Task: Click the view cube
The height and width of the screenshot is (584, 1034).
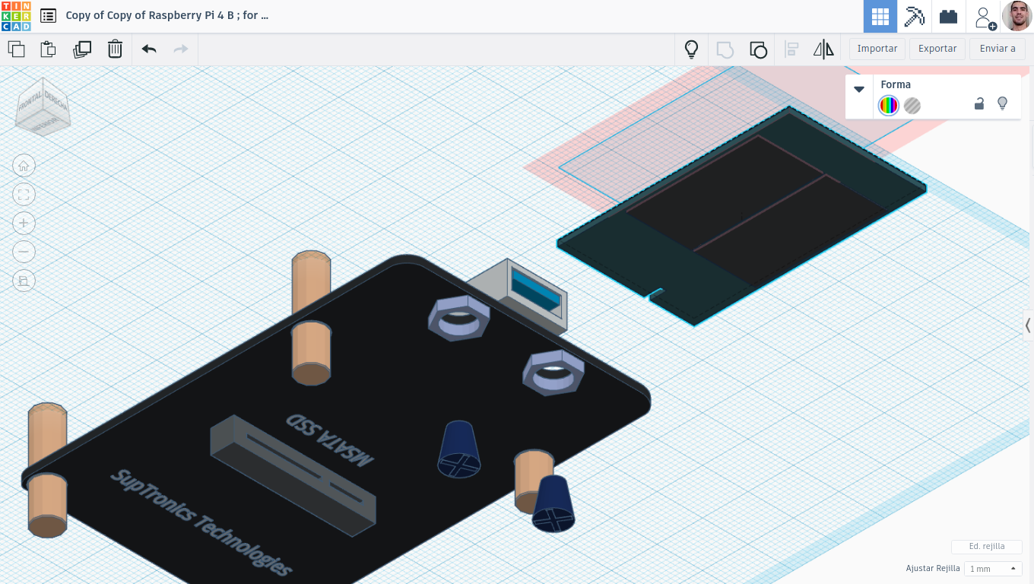Action: click(43, 106)
